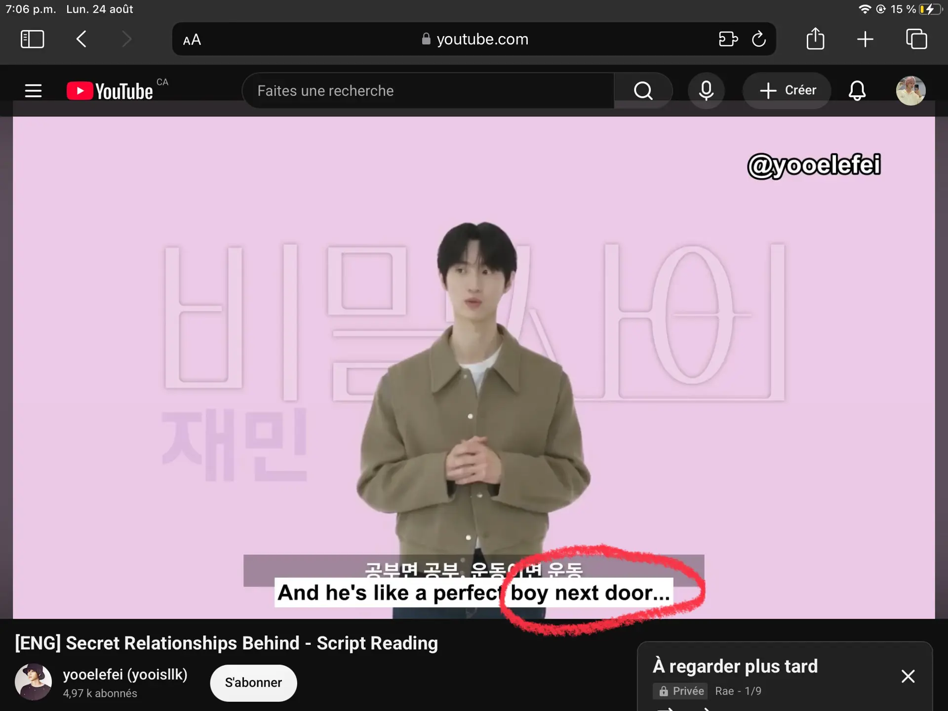This screenshot has height=711, width=948.
Task: Close the 'À regarder plus tard' playlist panel
Action: pos(908,676)
